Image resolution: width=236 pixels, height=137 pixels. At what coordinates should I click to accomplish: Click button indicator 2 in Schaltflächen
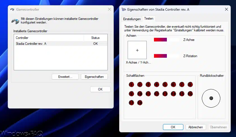[140, 85]
